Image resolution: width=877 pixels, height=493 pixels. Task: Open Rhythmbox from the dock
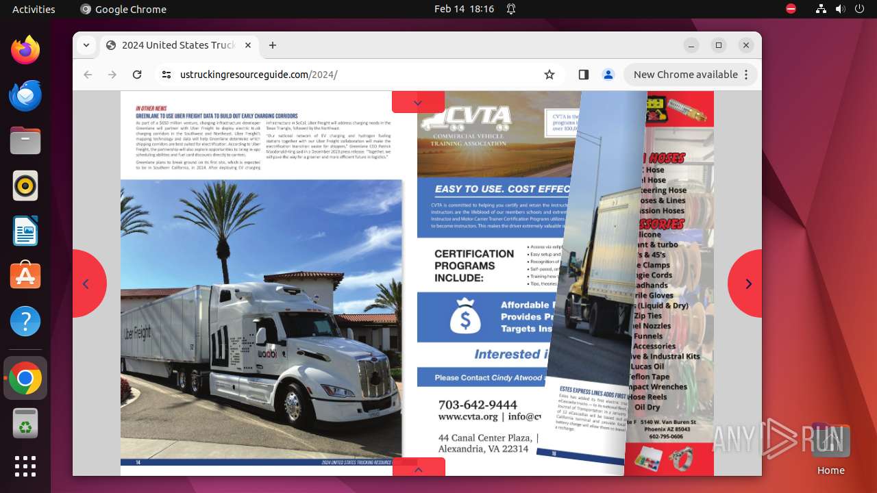[25, 186]
